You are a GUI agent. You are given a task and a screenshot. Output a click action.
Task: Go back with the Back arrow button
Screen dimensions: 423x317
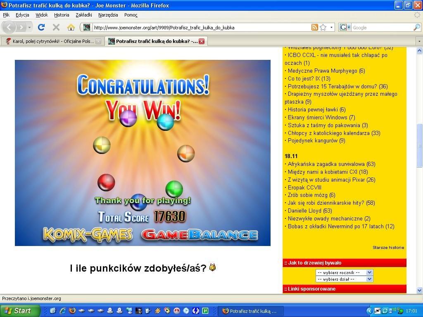coord(9,27)
